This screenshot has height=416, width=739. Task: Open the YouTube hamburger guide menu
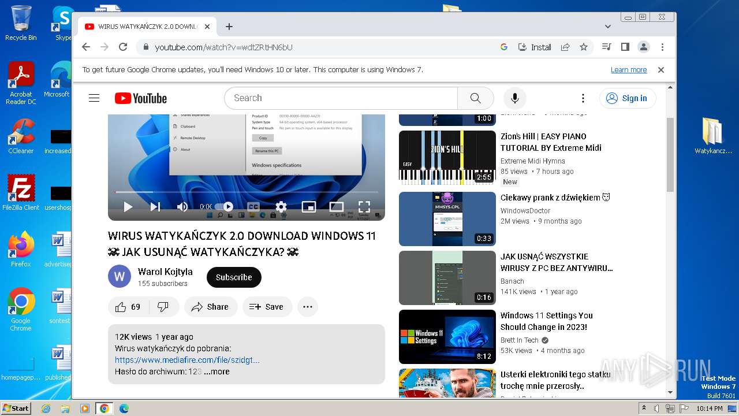(x=94, y=98)
